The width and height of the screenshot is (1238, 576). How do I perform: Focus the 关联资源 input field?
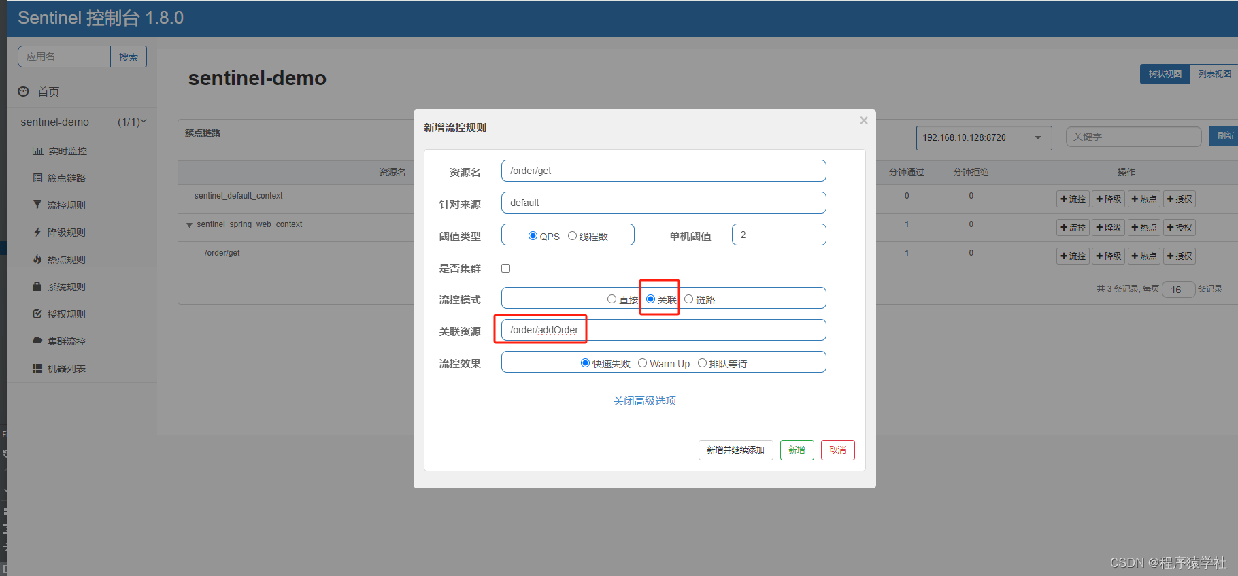pos(663,330)
